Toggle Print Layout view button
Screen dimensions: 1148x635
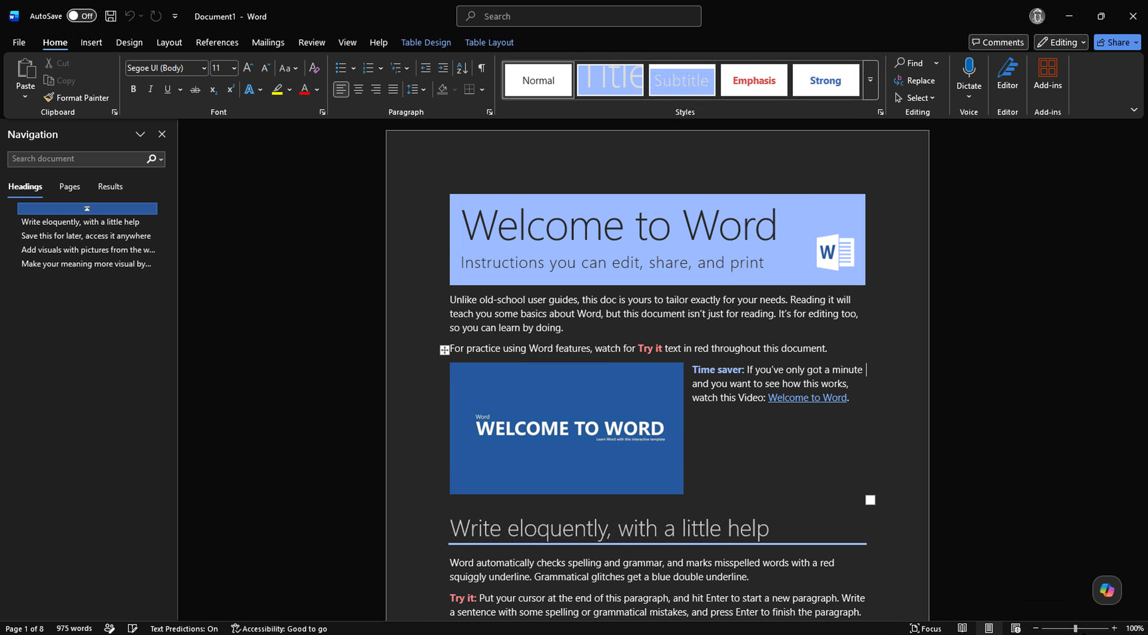pyautogui.click(x=989, y=628)
